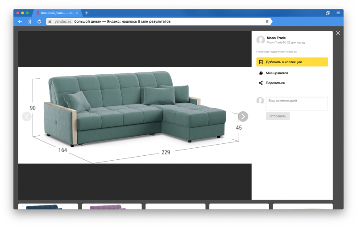Click the Yandex 'Я' home icon
357x227 pixels.
click(29, 21)
